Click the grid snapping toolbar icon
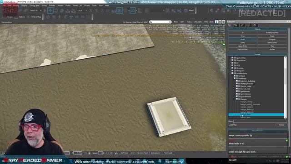The height and width of the screenshot is (164, 291). pyautogui.click(x=125, y=10)
